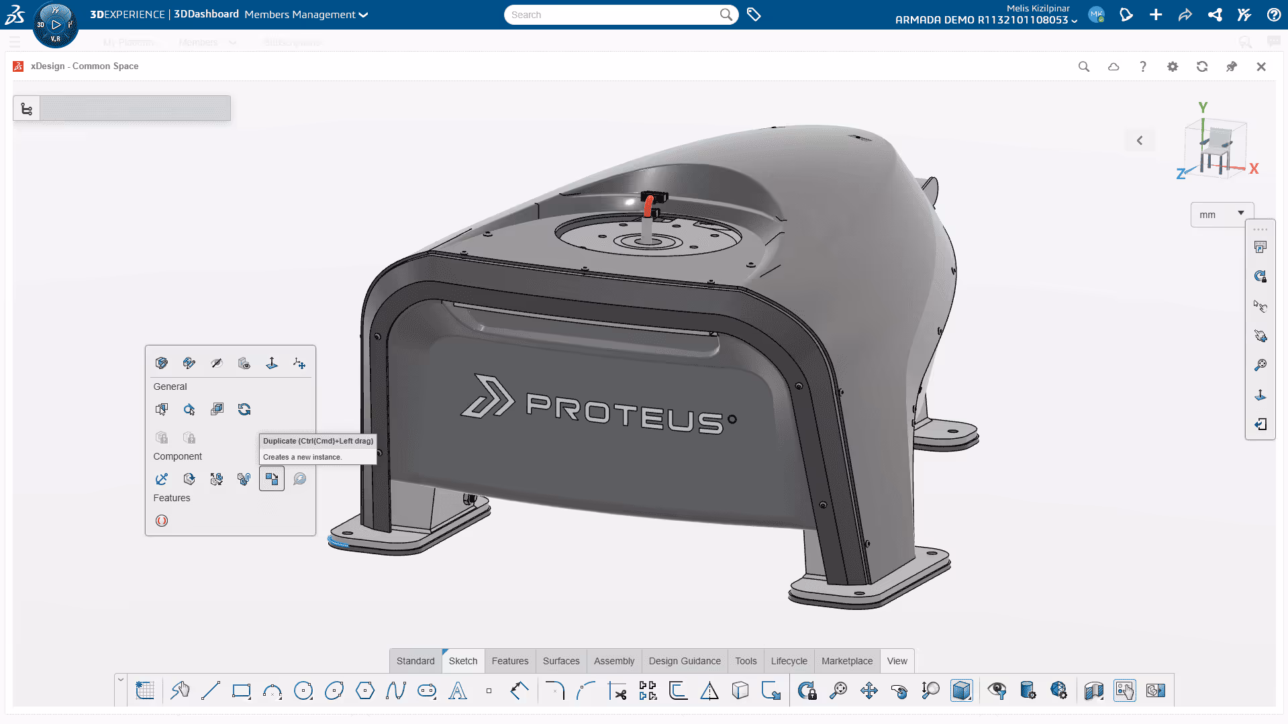Screen dimensions: 1288x724
Task: Open the Help question mark in top bar
Action: point(1274,15)
